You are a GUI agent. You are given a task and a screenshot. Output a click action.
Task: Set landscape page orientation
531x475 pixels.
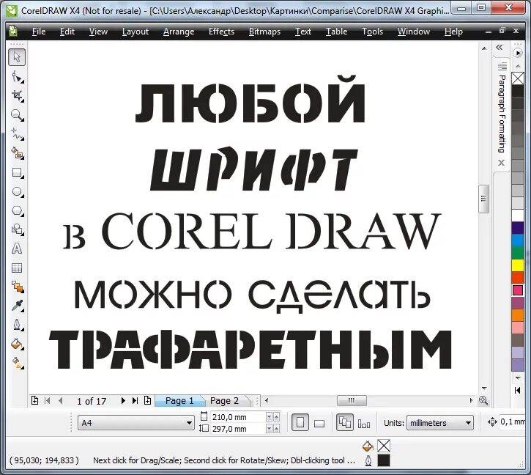click(x=319, y=423)
